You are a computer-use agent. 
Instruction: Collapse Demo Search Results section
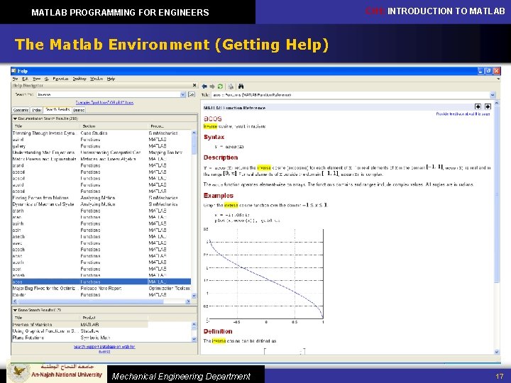[x=15, y=310]
